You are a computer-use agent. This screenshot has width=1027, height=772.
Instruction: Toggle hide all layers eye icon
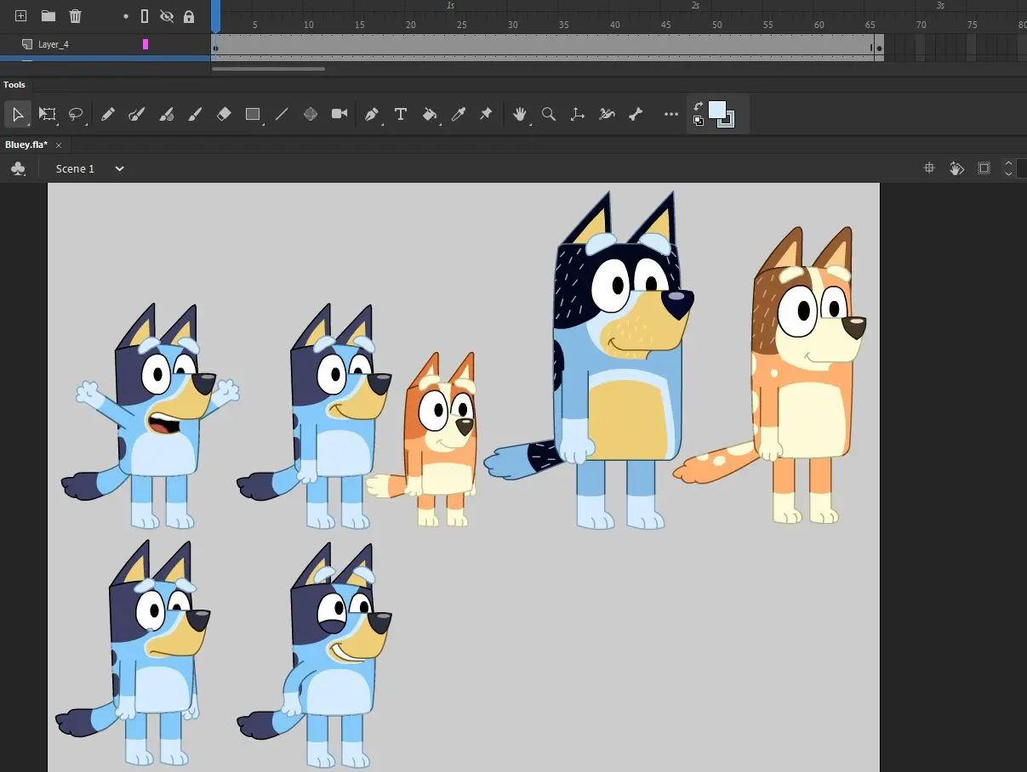(x=167, y=16)
